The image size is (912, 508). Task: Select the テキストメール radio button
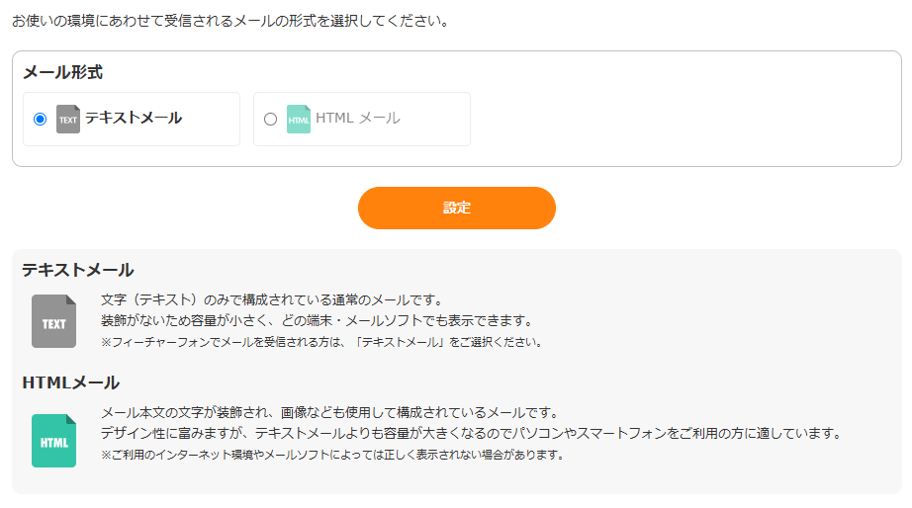[x=40, y=119]
